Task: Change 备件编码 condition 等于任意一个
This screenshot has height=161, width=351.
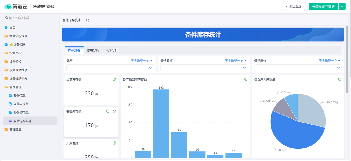Action: click(x=329, y=61)
